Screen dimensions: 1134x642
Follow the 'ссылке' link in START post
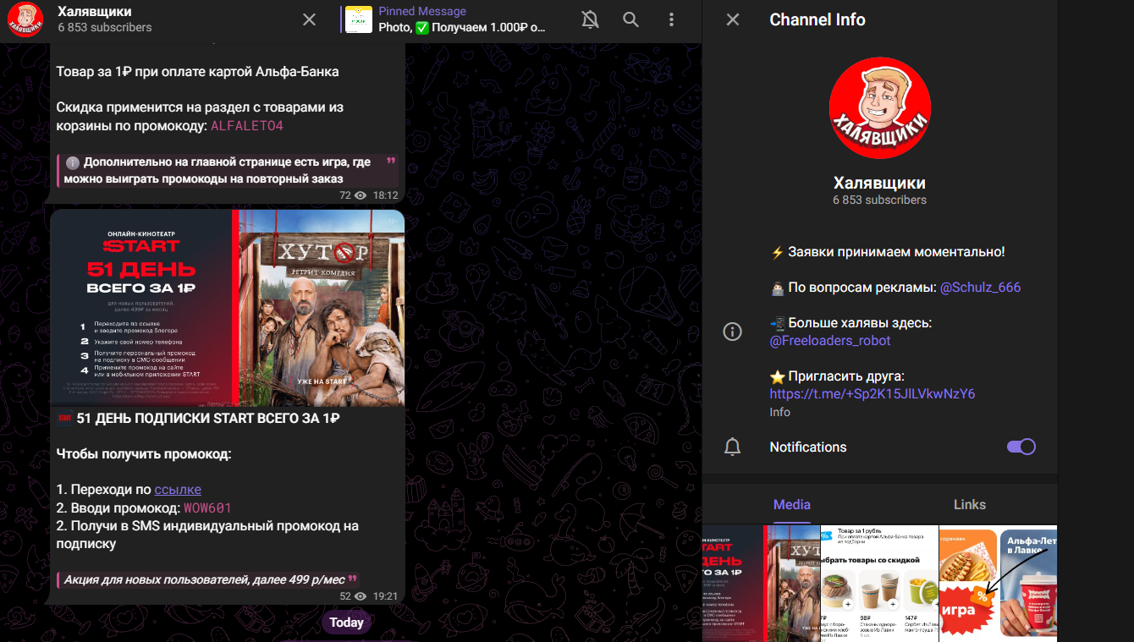click(178, 490)
